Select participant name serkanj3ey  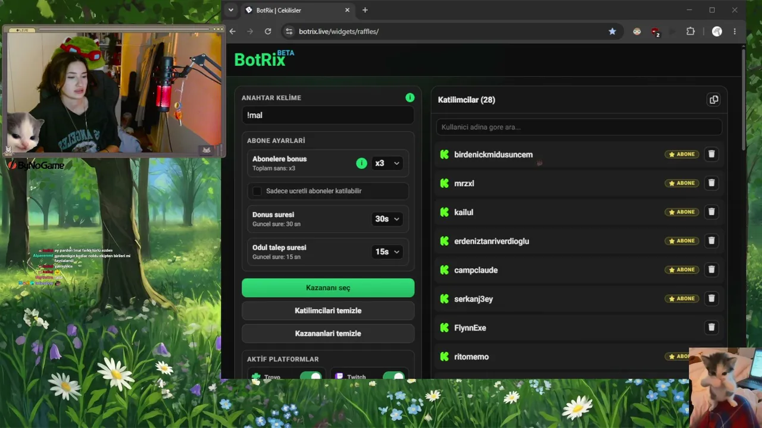[x=473, y=299]
